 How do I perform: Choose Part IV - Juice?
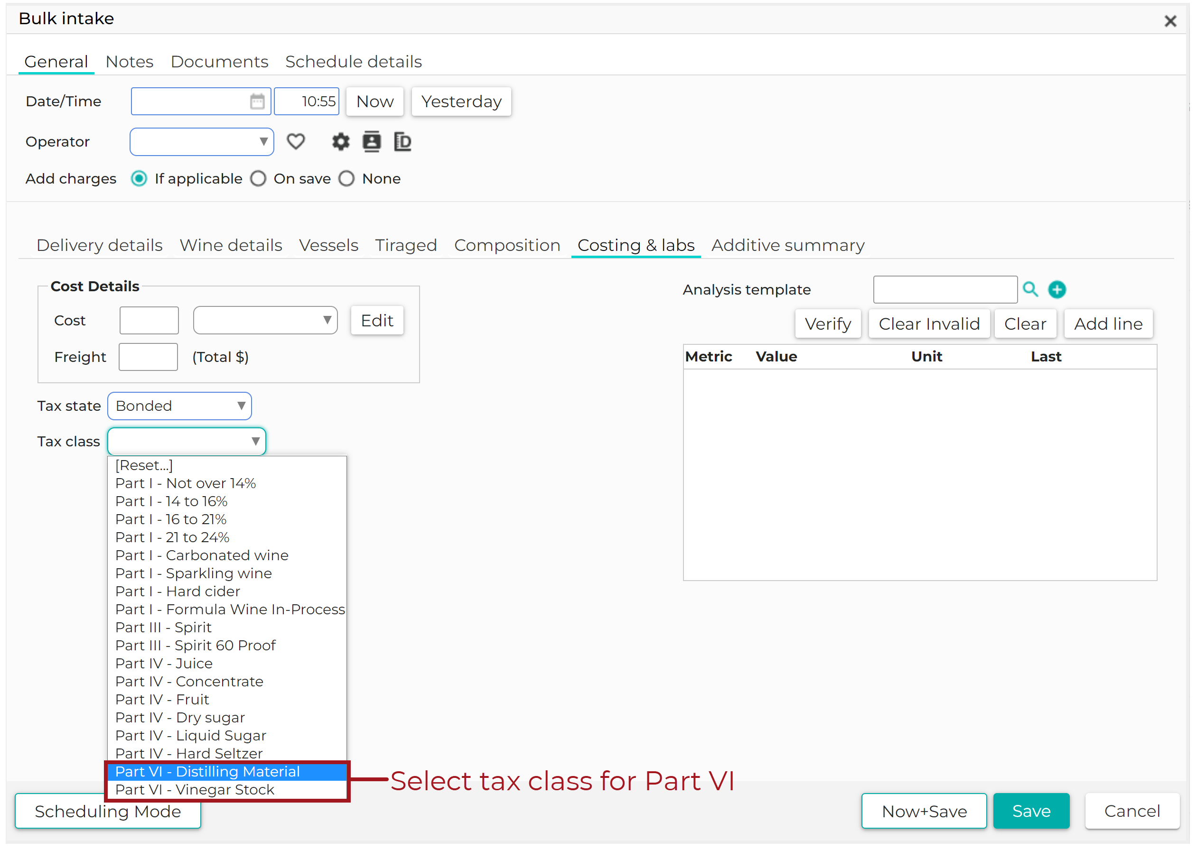coord(227,664)
